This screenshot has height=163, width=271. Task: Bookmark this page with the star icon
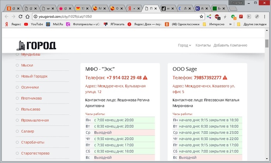pos(201,17)
